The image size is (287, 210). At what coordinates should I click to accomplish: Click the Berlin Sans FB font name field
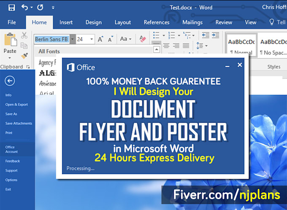click(52, 39)
